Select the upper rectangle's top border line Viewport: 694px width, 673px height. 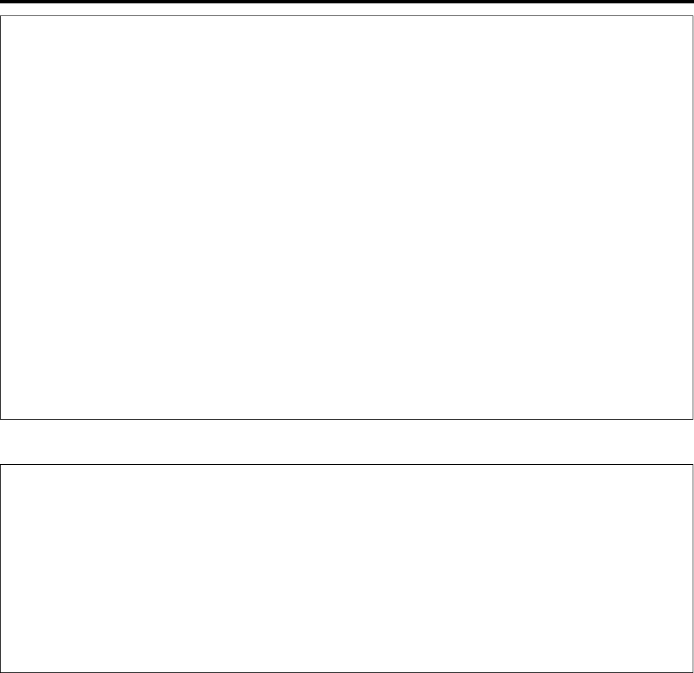click(x=346, y=16)
